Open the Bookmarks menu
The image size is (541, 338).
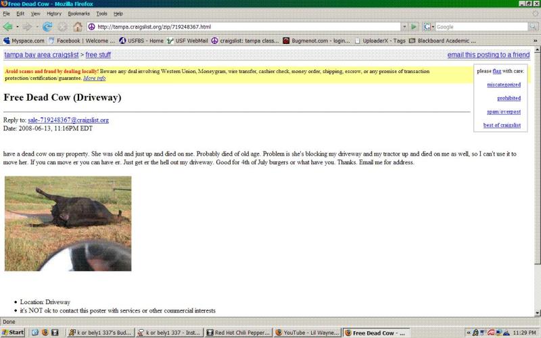[x=79, y=14]
